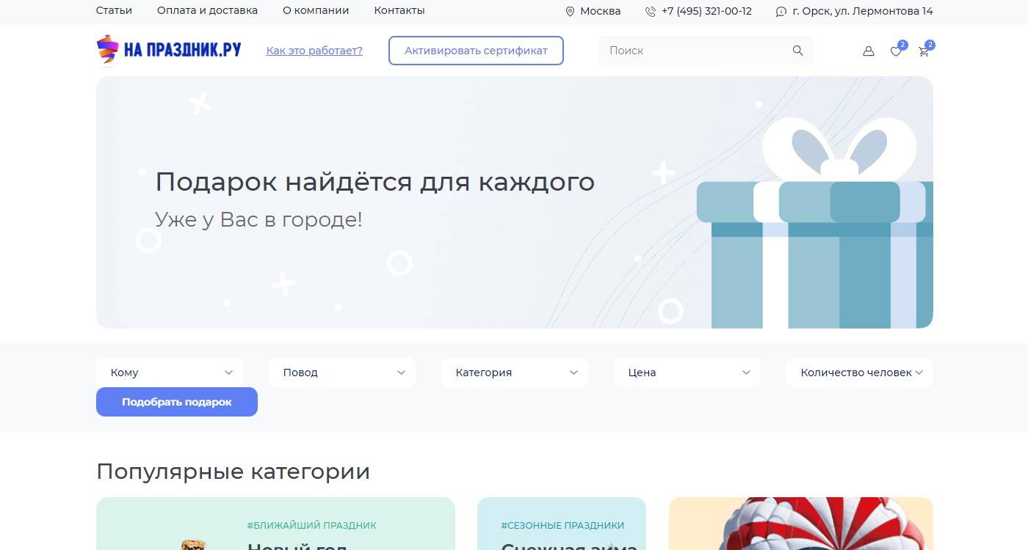Open О компании menu item
1028x550 pixels.
click(x=316, y=11)
